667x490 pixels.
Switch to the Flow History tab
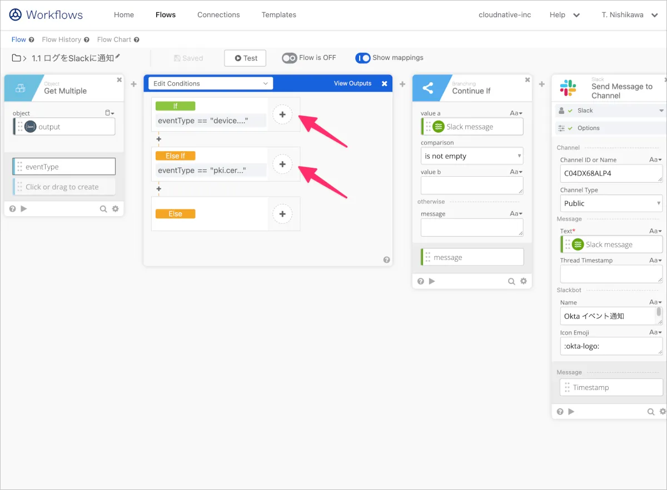coord(61,39)
